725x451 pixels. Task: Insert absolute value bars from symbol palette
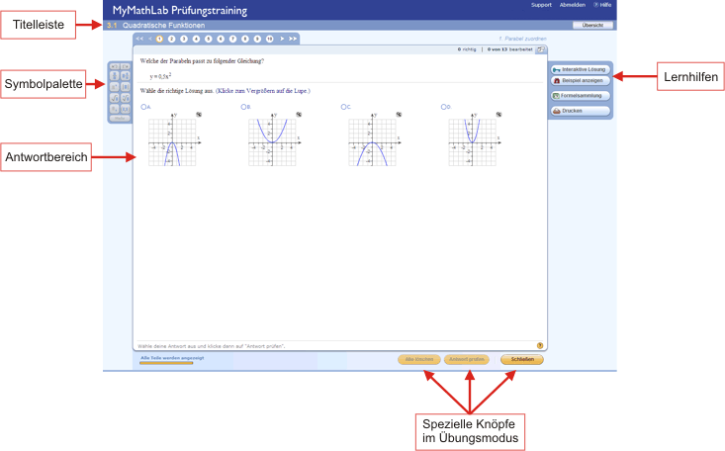click(126, 87)
